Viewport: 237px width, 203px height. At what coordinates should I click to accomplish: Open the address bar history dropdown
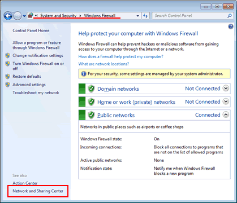click(x=138, y=16)
